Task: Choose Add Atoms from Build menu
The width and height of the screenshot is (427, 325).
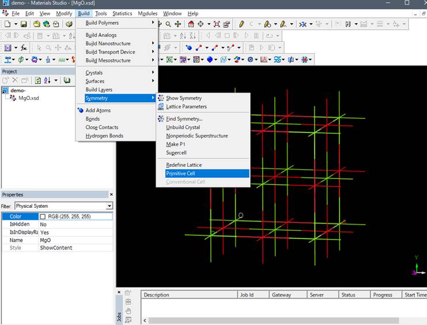Action: 116,110
